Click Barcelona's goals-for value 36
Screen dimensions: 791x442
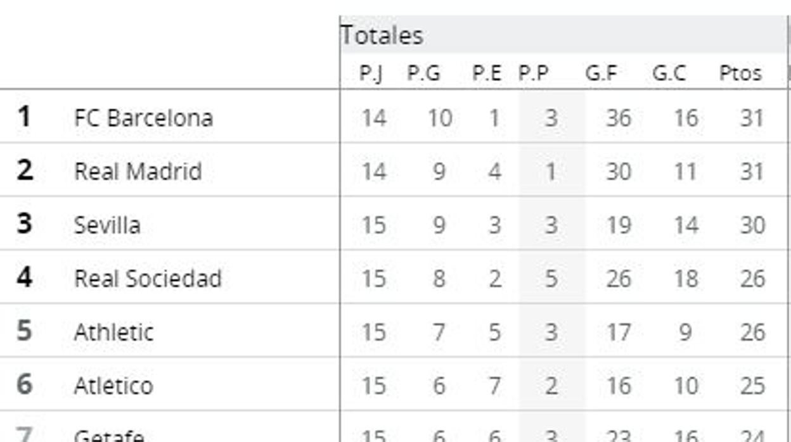click(x=618, y=118)
